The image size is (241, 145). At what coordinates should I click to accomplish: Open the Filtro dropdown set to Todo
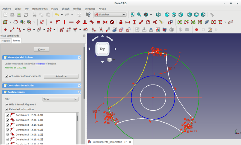click(x=60, y=99)
